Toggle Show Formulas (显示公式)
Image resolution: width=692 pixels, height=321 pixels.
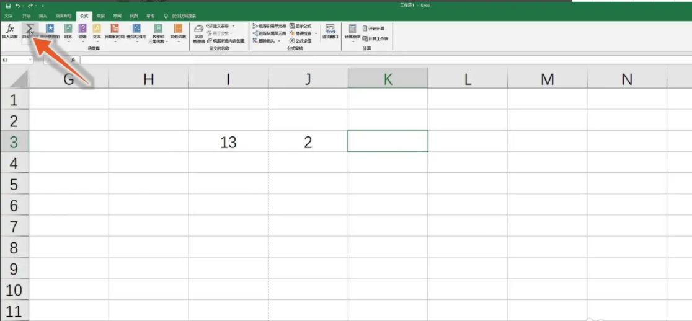coord(301,26)
